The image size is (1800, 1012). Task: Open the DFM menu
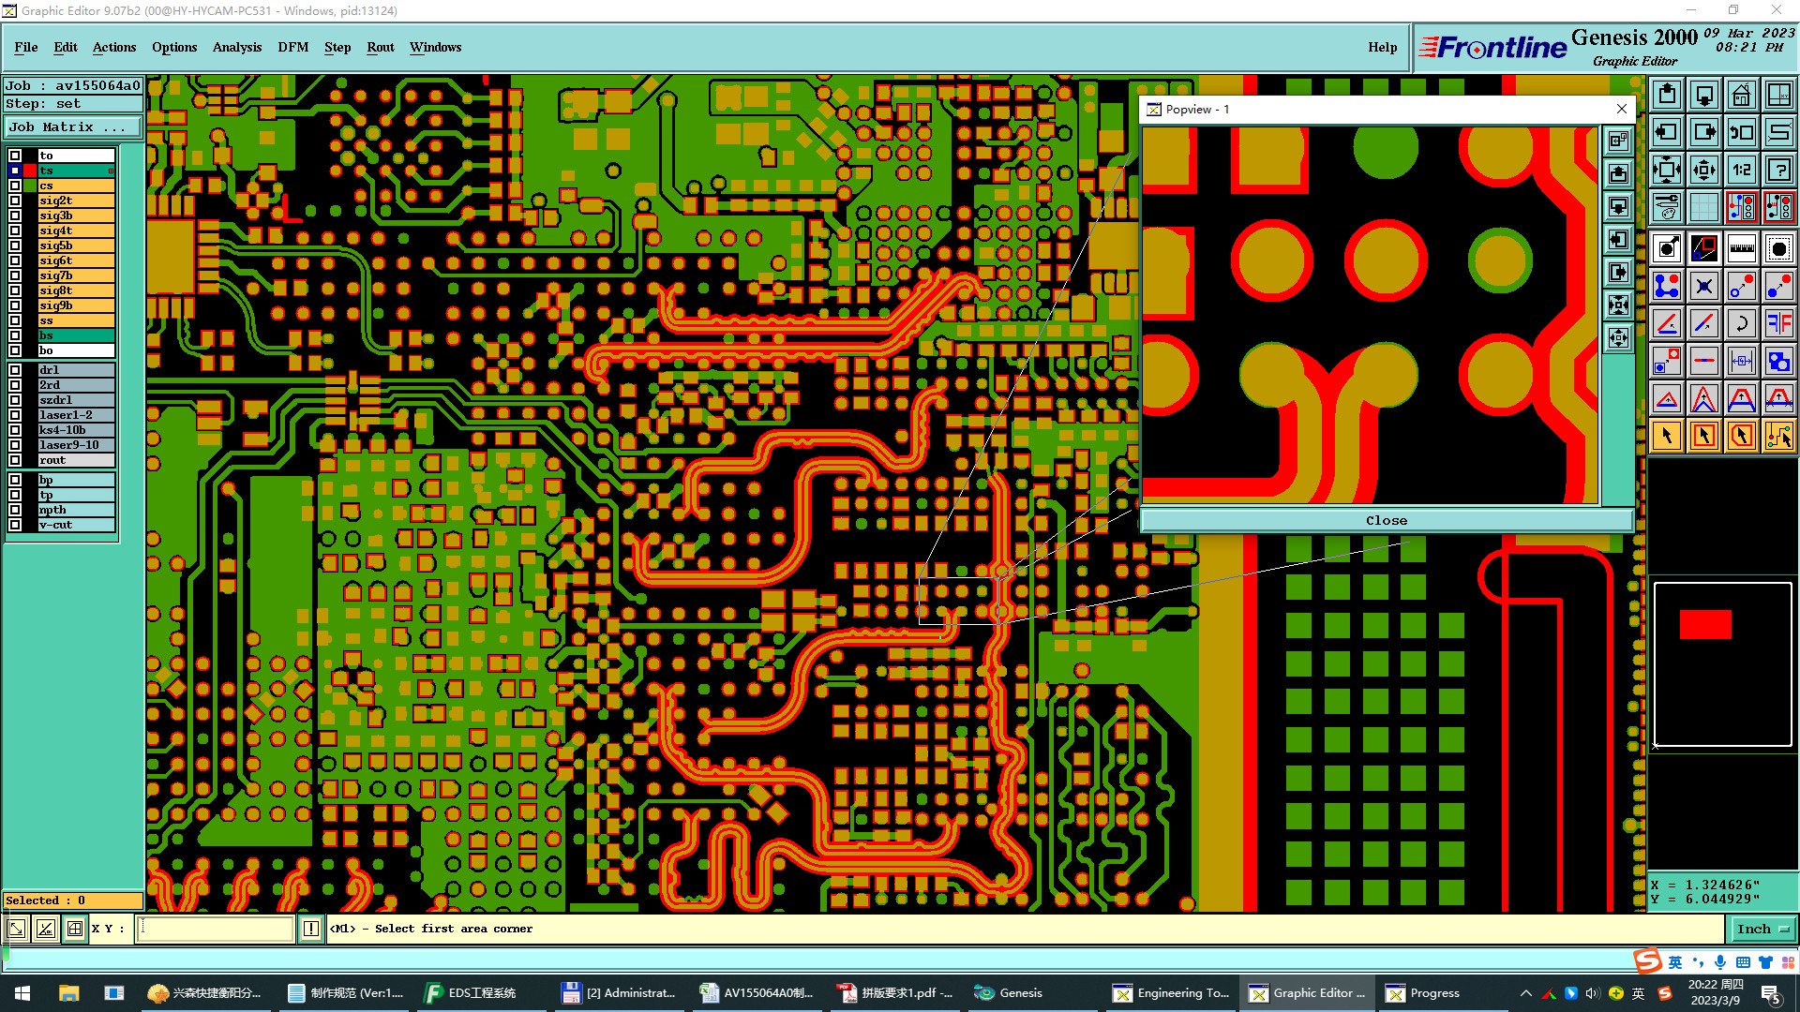point(292,47)
